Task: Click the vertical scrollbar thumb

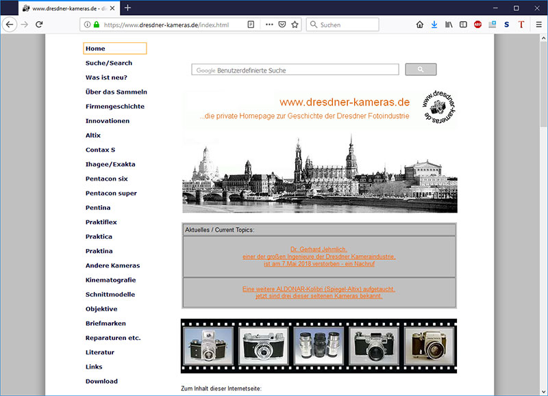Action: tap(543, 85)
